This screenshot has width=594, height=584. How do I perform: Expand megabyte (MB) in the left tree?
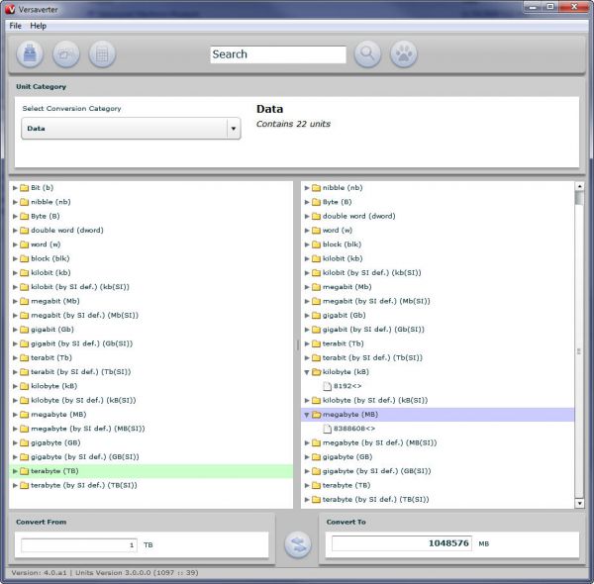[15, 415]
